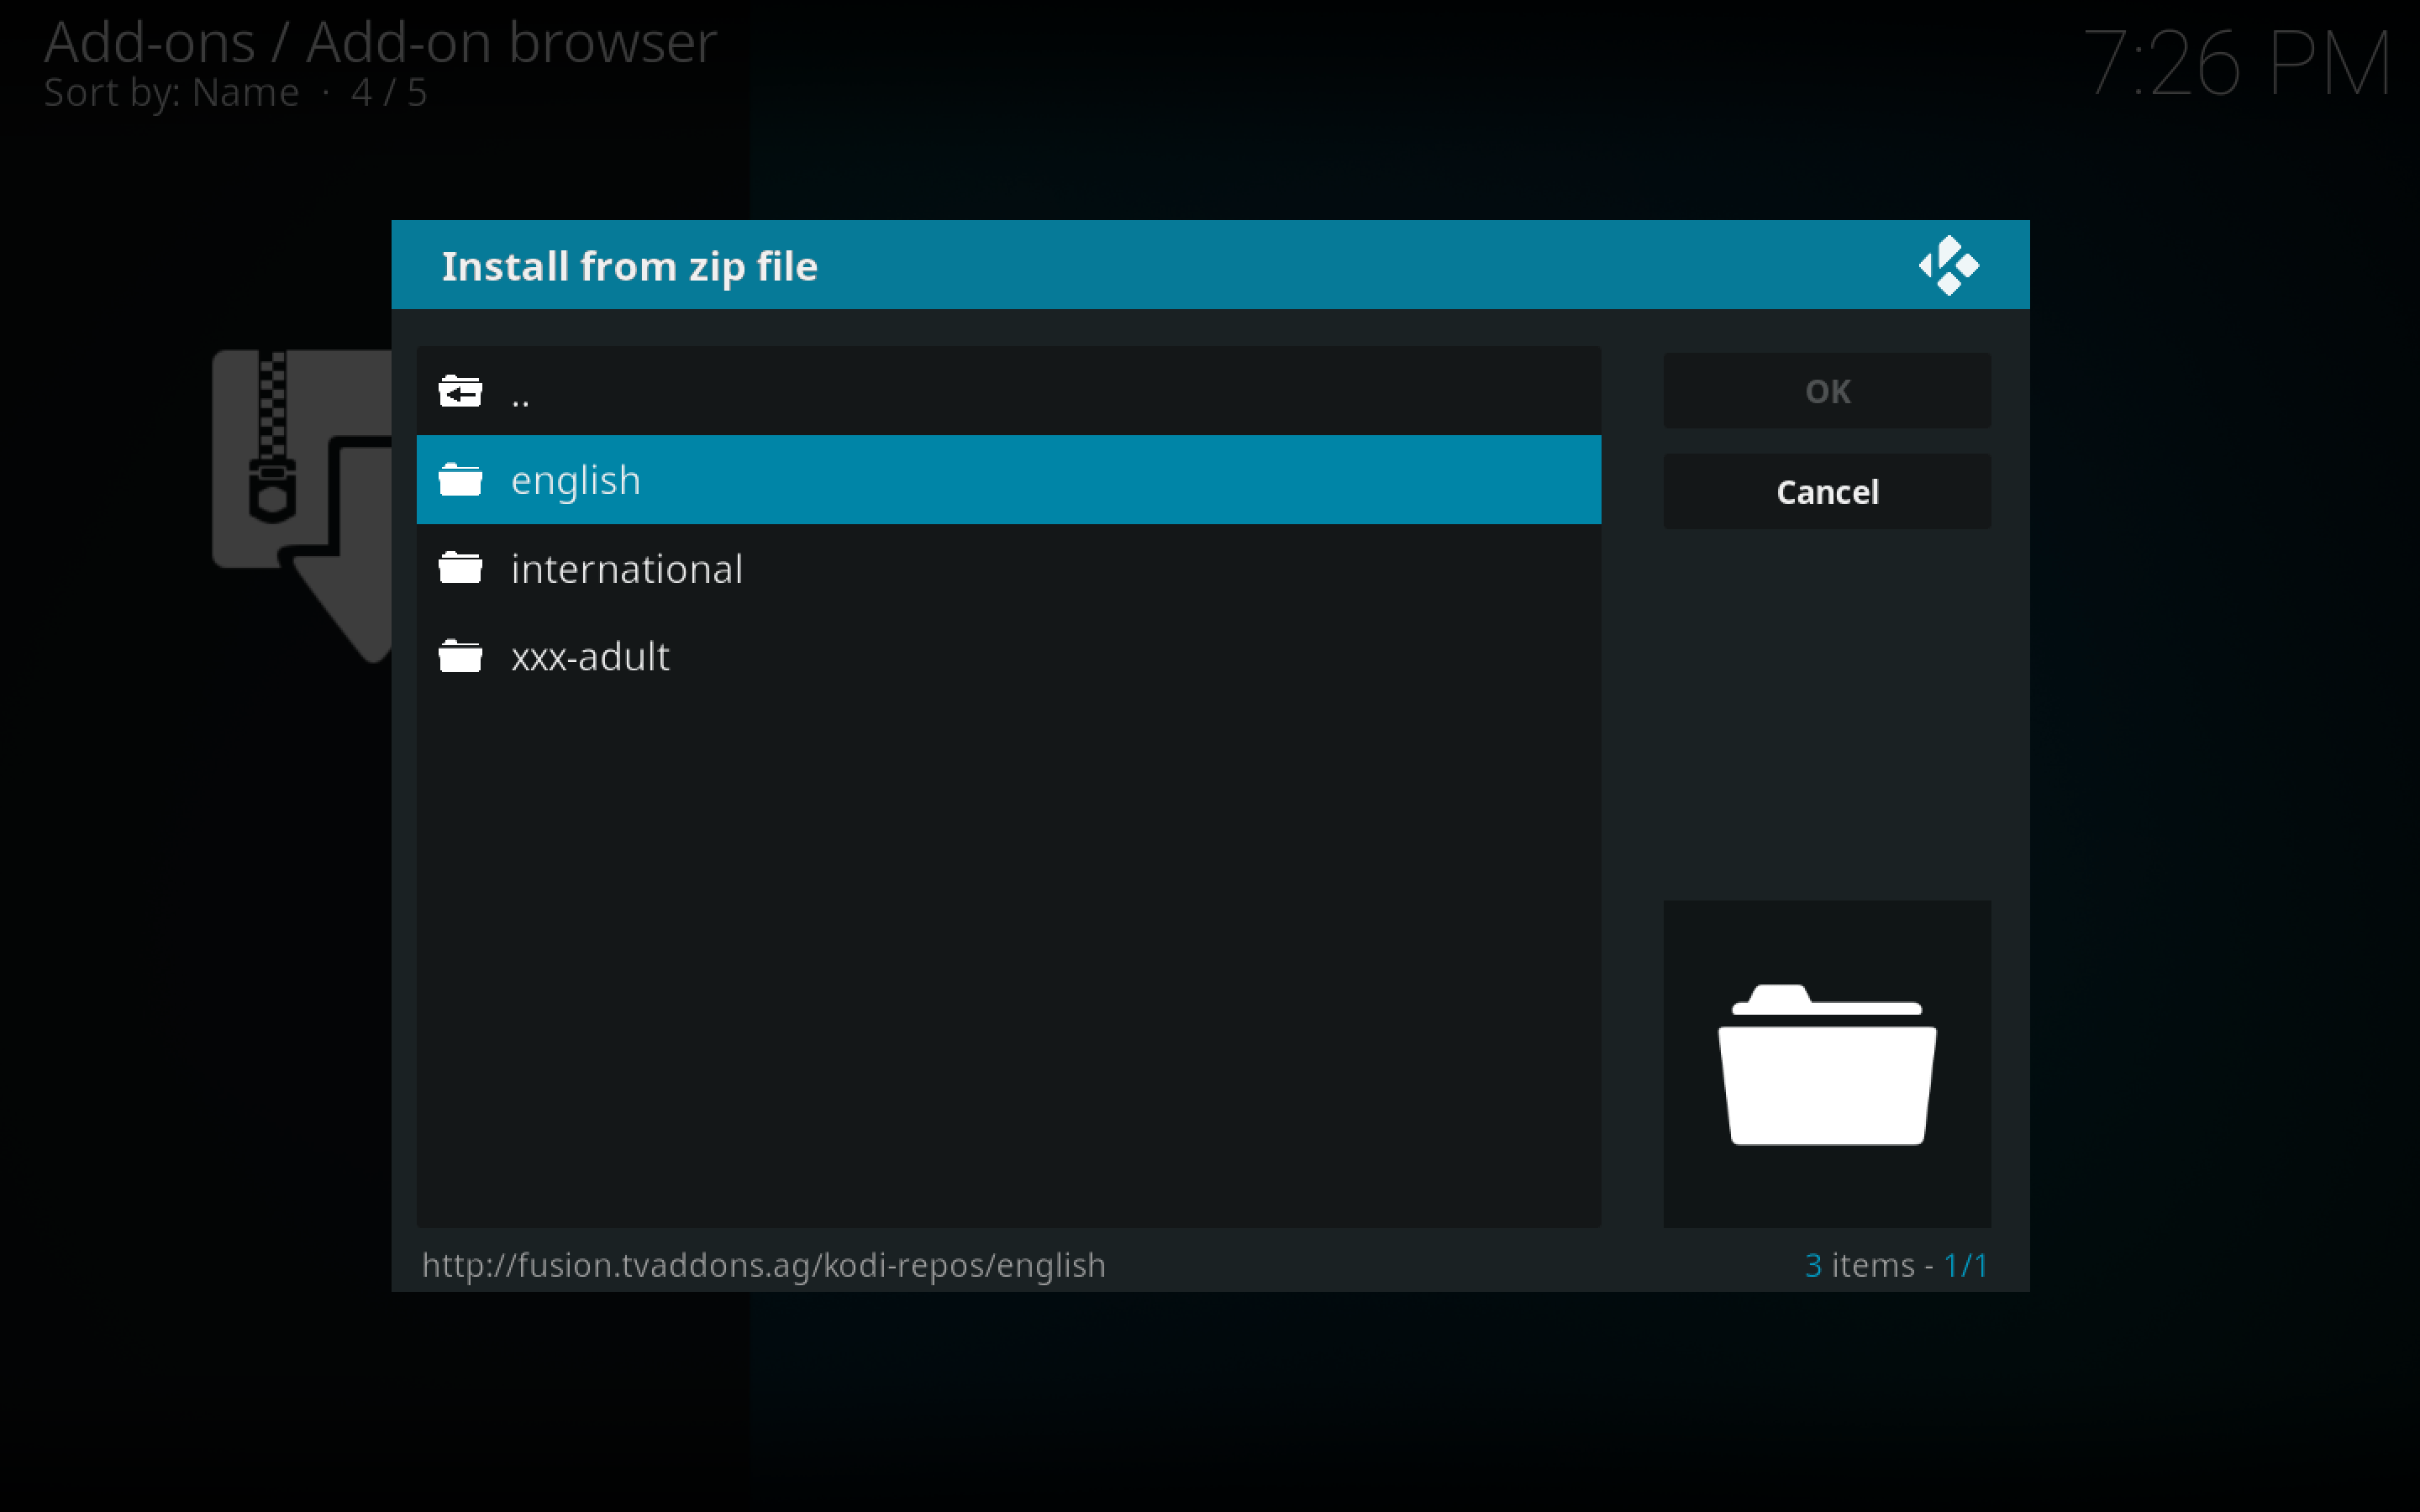Viewport: 2420px width, 1512px height.
Task: Click the Kodi logo in dialog header
Action: tap(1948, 265)
